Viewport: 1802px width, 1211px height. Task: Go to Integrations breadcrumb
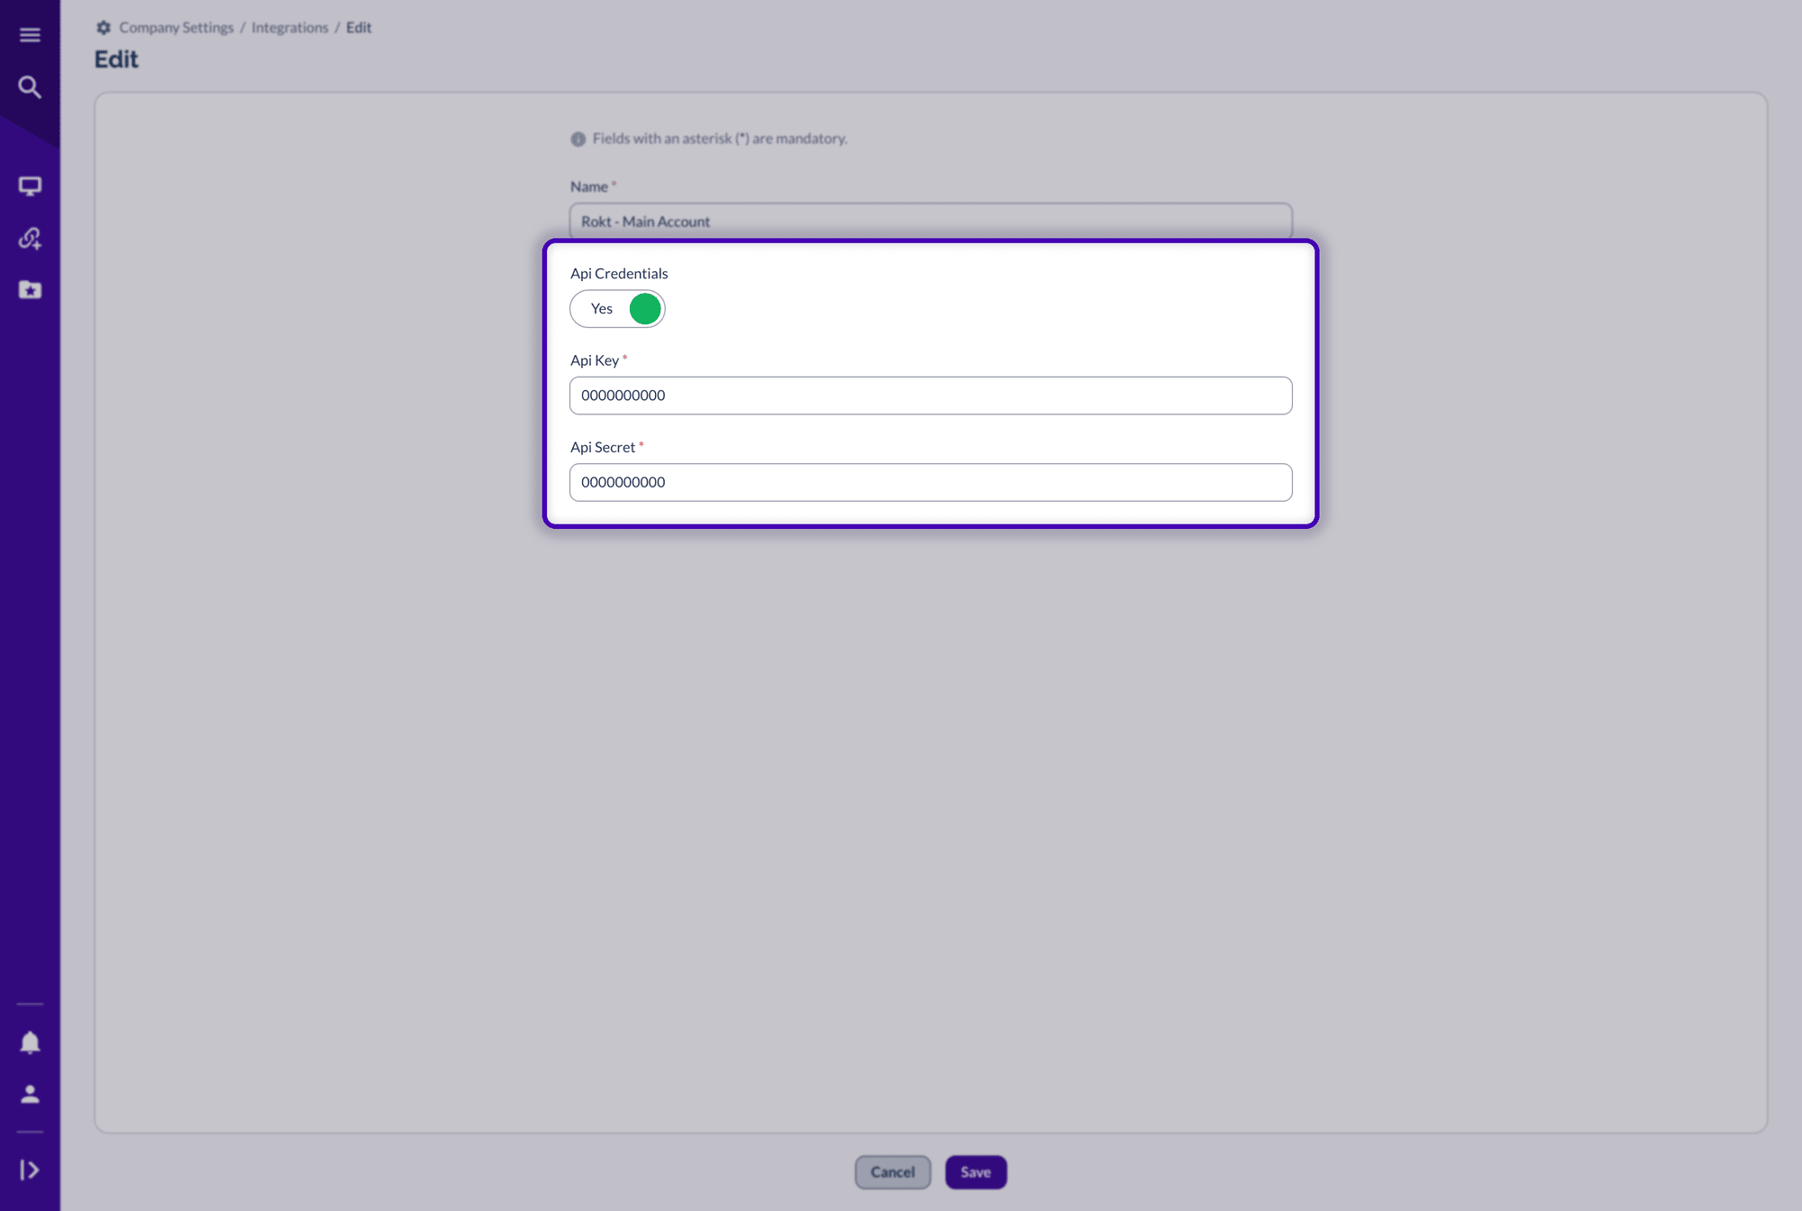click(x=290, y=28)
